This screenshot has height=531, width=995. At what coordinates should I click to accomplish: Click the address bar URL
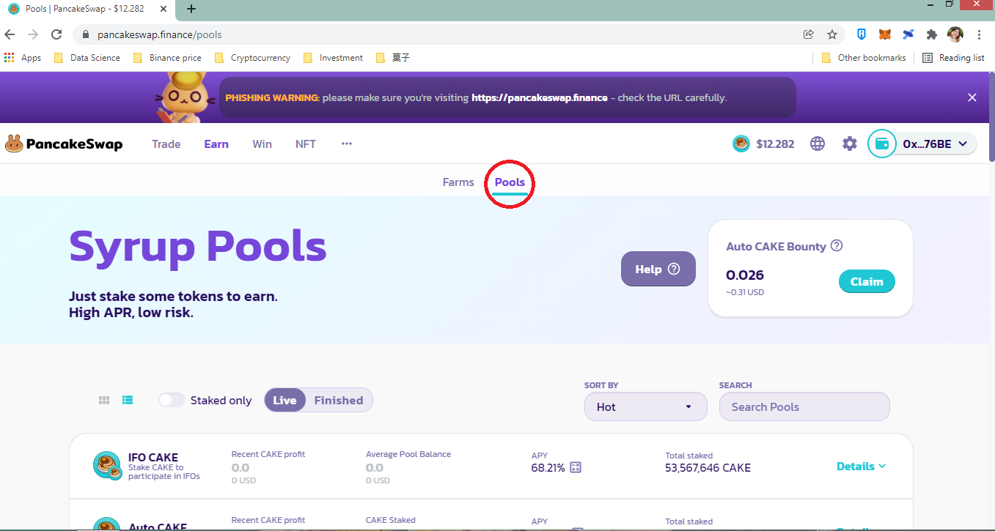[x=160, y=34]
